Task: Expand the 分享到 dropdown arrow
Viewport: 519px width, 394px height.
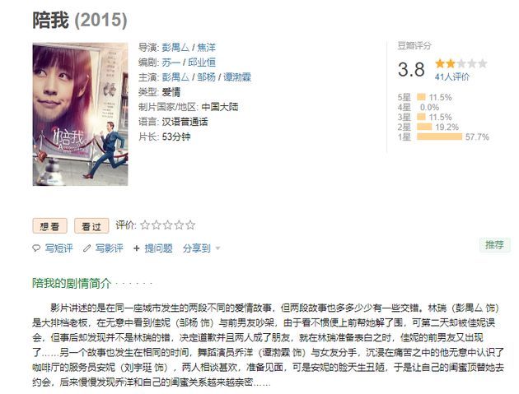Action: tap(217, 248)
